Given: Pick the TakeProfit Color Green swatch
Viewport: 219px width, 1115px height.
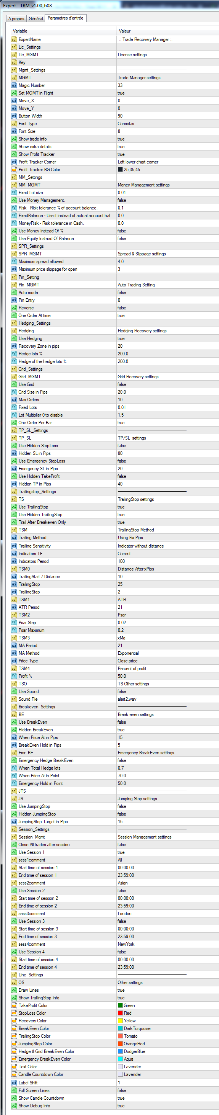Looking at the screenshot, I should (120, 1005).
